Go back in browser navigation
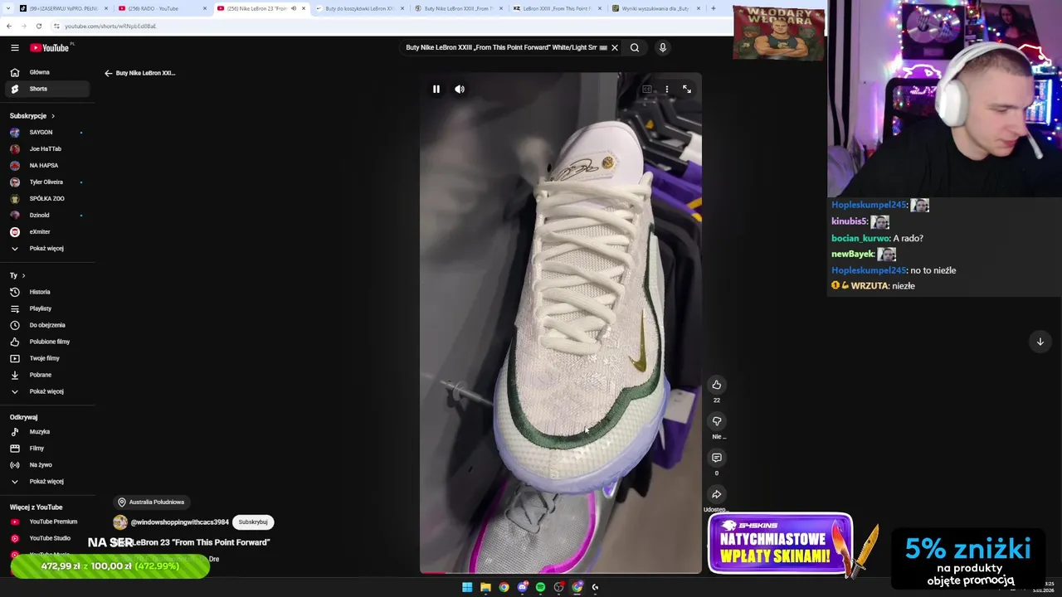Viewport: 1062px width, 597px height. point(9,26)
